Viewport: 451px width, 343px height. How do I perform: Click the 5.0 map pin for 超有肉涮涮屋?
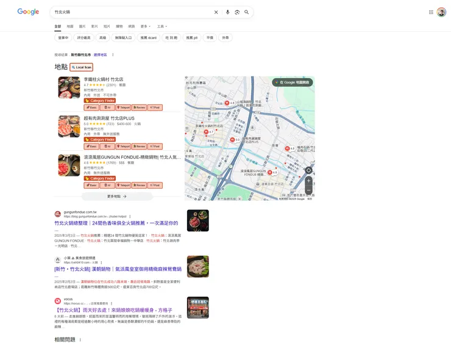coord(235,140)
